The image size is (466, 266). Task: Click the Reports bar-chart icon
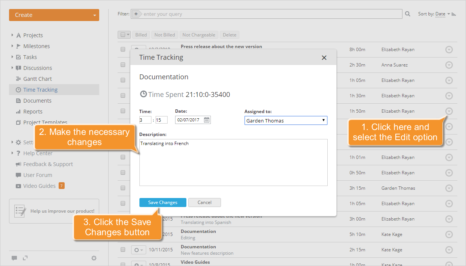(x=18, y=111)
